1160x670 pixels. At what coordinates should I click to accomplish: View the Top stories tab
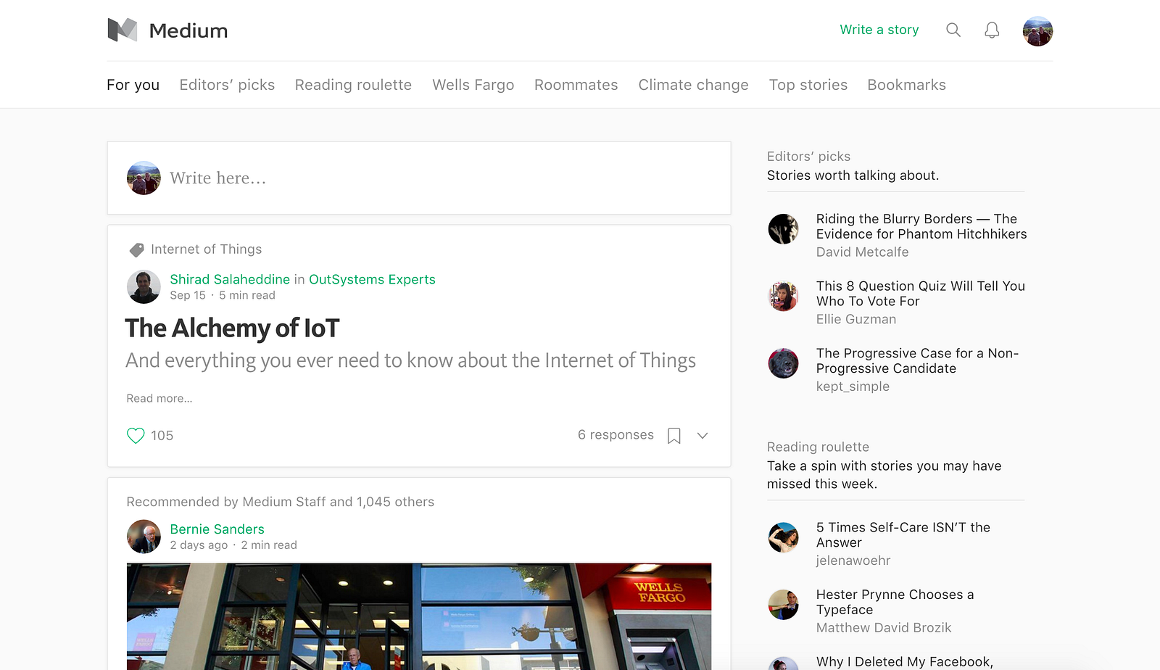click(808, 85)
